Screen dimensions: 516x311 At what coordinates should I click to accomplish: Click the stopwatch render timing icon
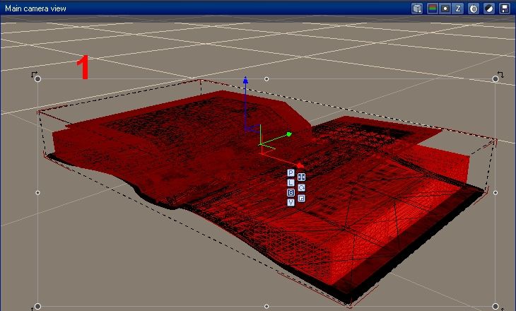click(x=473, y=8)
